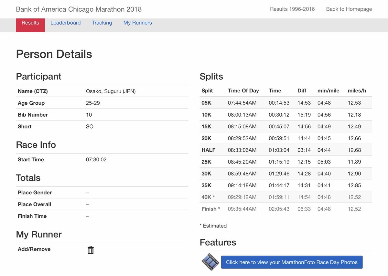Click the 25K speed 11.89
Viewport: 388px width, 276px height.
tap(354, 162)
